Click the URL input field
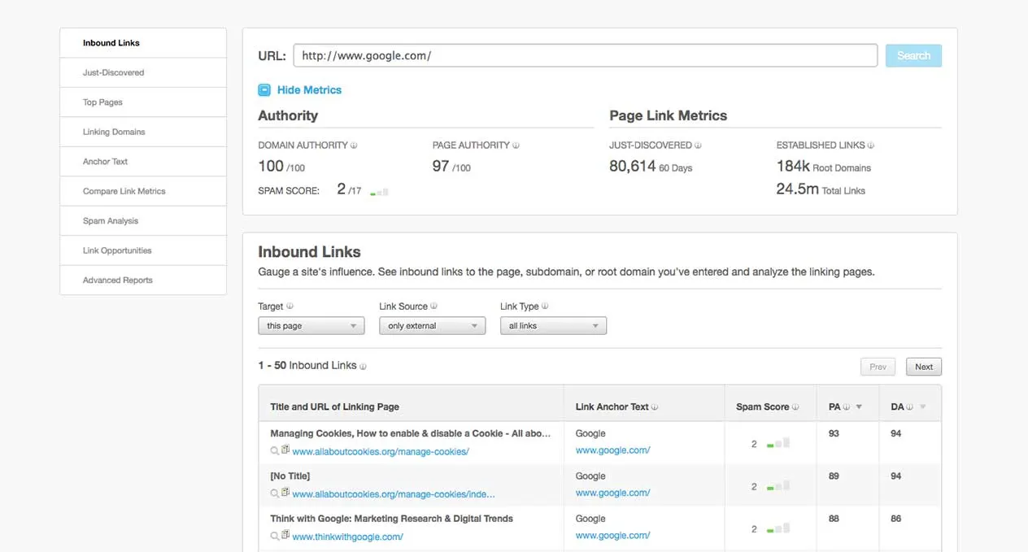The width and height of the screenshot is (1028, 552). pos(585,55)
